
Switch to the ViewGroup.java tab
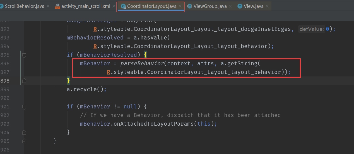click(x=210, y=6)
